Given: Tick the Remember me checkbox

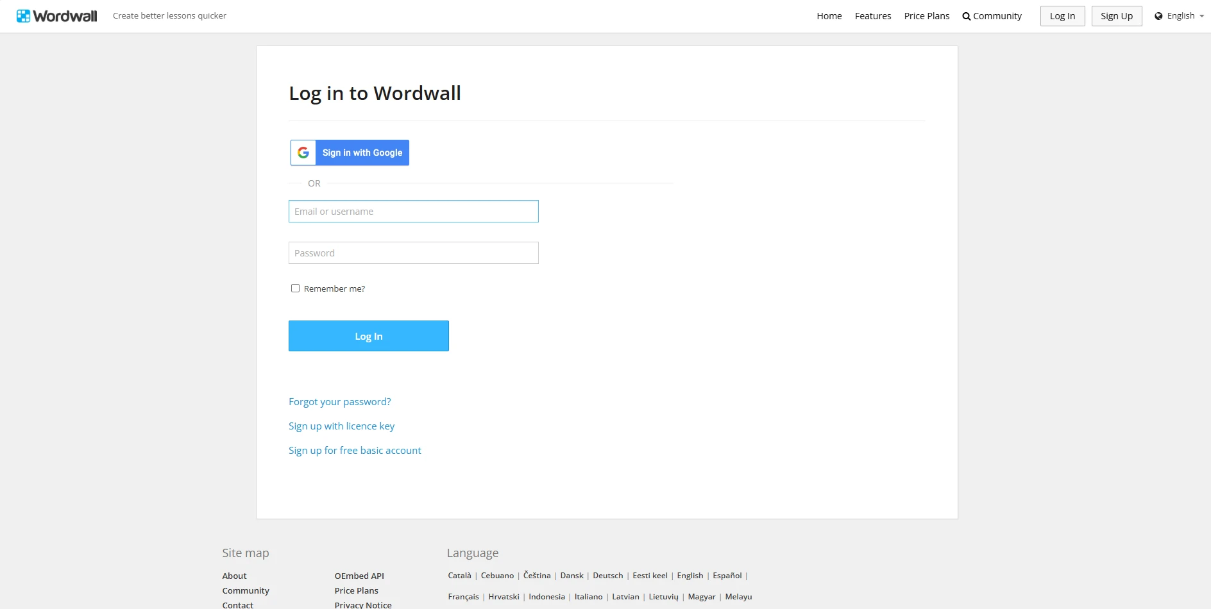Looking at the screenshot, I should [x=295, y=288].
